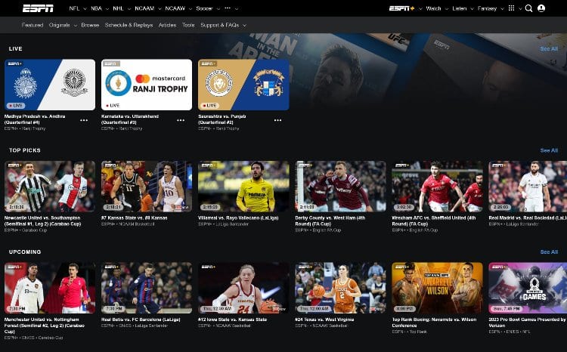Open the NBA menu item
The height and width of the screenshot is (352, 567).
pyautogui.click(x=96, y=8)
